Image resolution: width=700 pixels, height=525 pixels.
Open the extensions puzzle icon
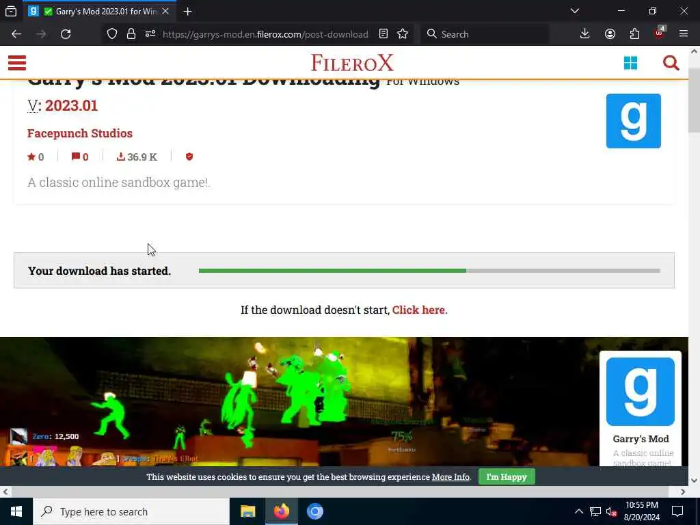coord(634,34)
